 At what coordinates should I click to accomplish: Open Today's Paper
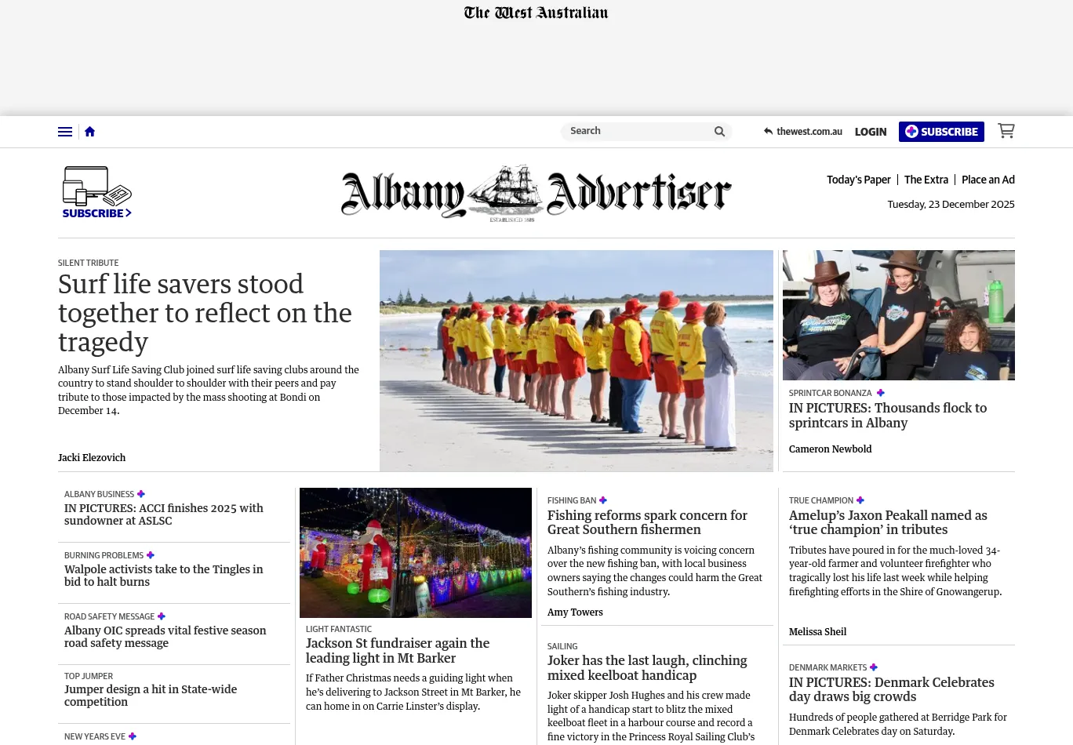[x=858, y=180]
